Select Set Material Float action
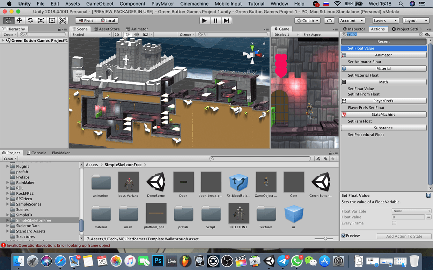Viewport: 433px width, 270px height. (x=363, y=75)
